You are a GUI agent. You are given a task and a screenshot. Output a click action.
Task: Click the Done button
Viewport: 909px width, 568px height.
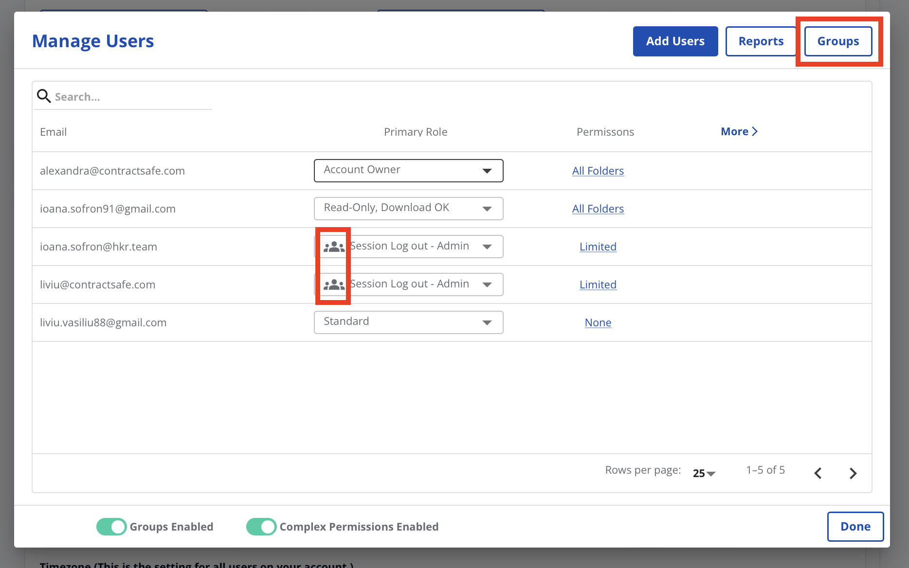point(855,526)
